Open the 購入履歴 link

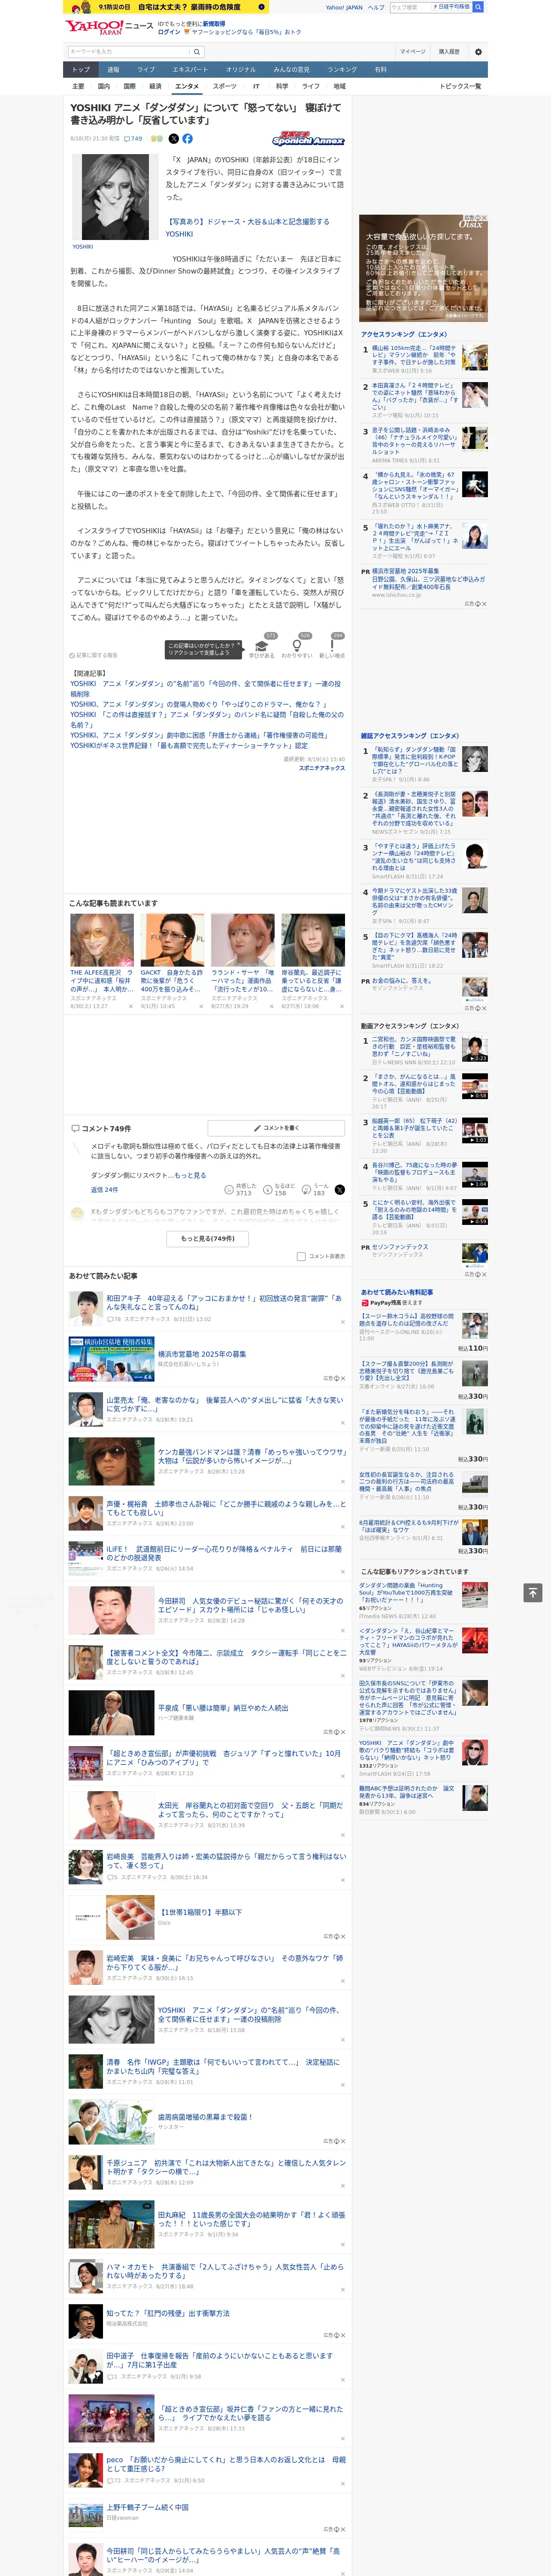pos(449,52)
